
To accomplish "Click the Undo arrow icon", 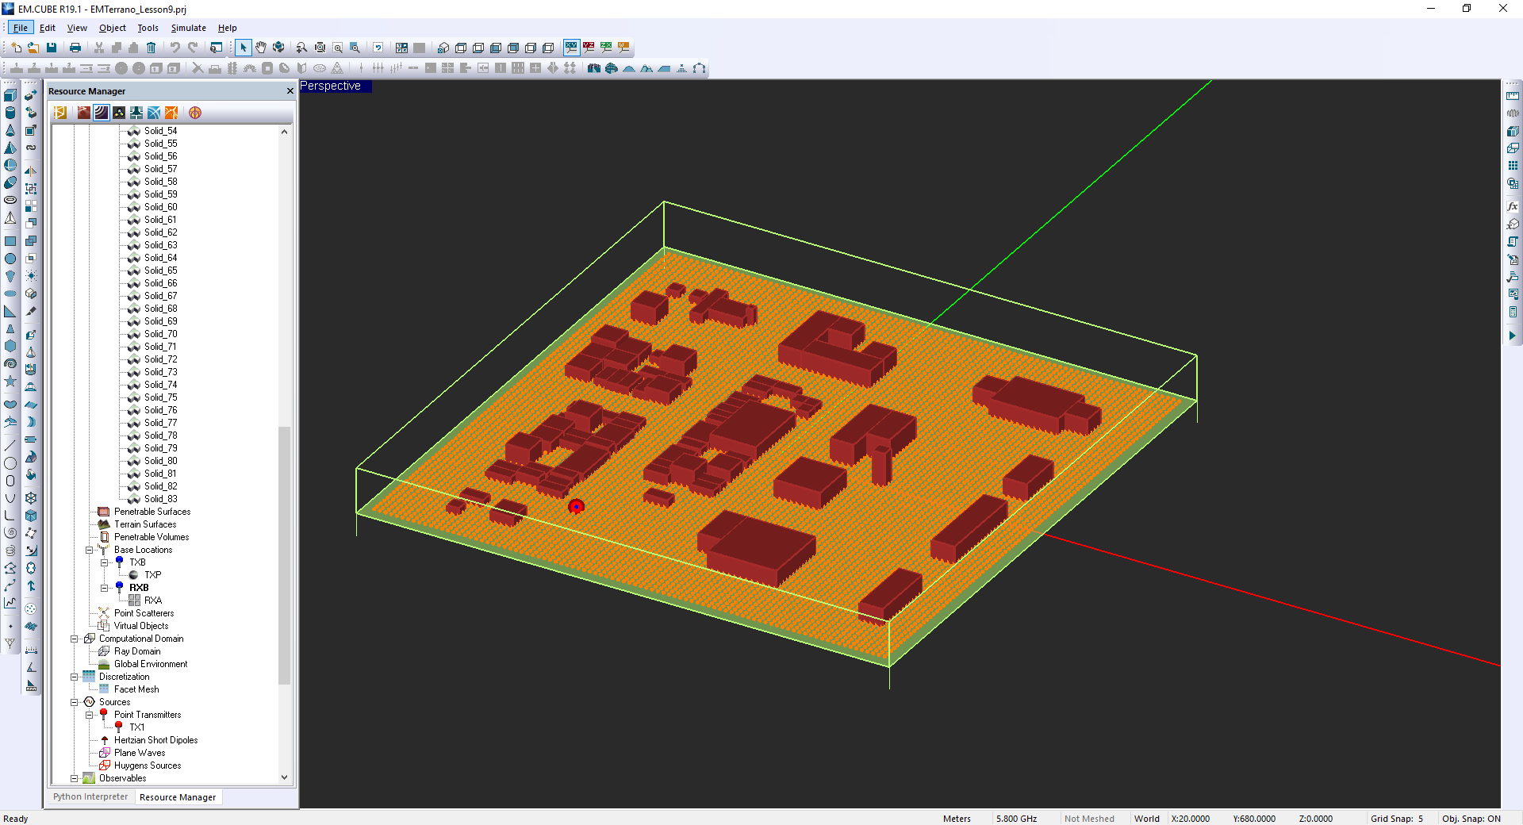I will (175, 48).
